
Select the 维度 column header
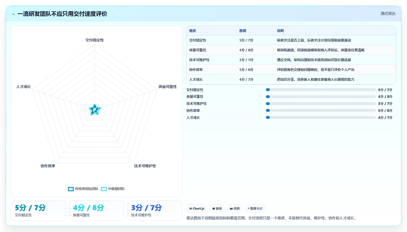pos(193,31)
